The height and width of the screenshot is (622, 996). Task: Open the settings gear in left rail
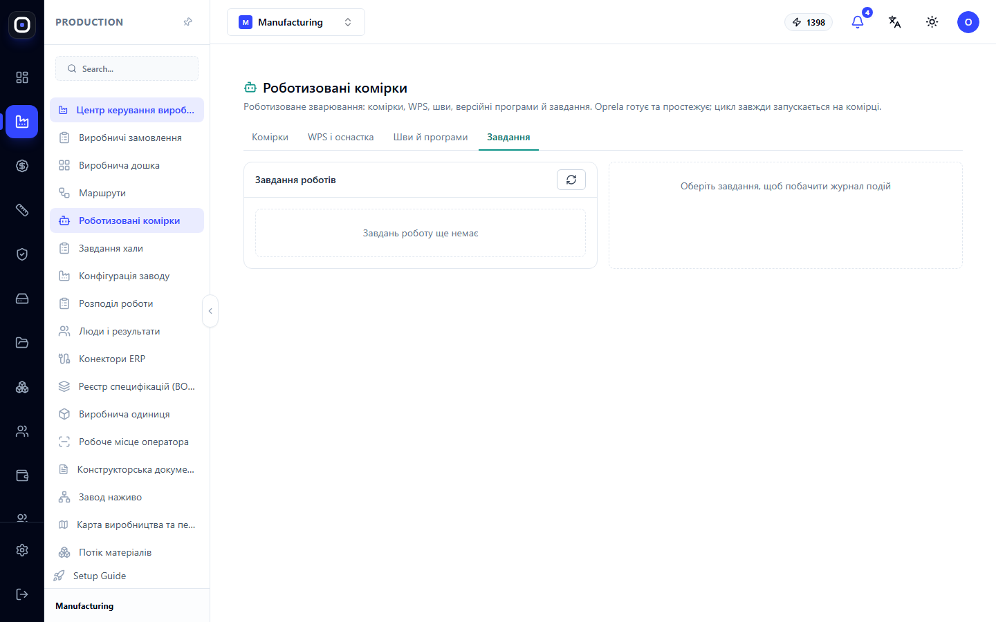pyautogui.click(x=22, y=550)
